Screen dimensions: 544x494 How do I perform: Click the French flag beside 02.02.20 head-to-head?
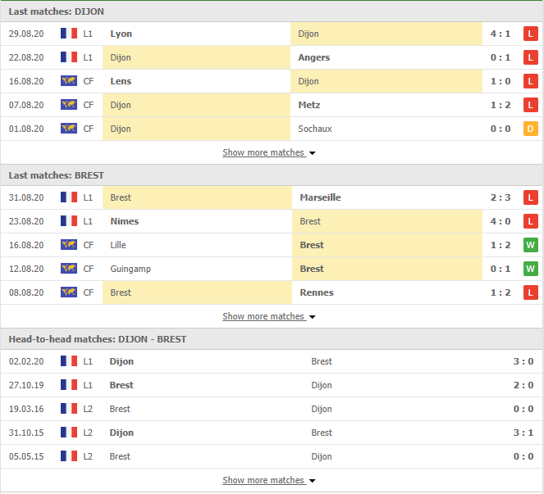[x=69, y=361]
